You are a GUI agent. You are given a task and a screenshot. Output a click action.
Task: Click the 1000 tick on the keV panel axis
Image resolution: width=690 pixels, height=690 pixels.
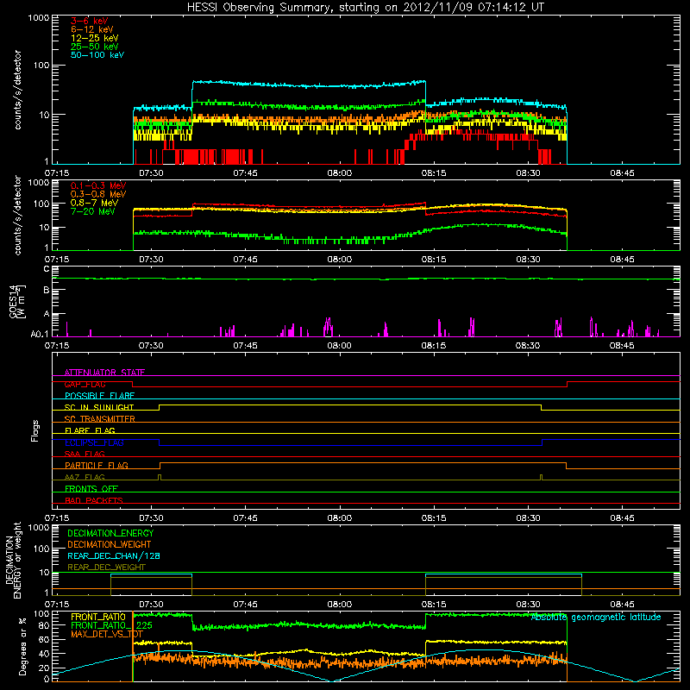pyautogui.click(x=39, y=18)
